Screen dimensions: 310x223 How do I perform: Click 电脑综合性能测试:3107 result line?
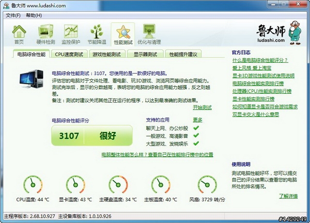pyautogui.click(x=110, y=74)
